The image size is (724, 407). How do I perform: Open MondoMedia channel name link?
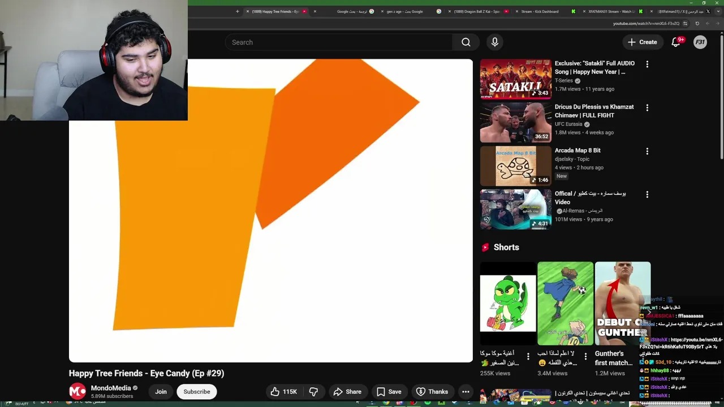[x=111, y=388]
